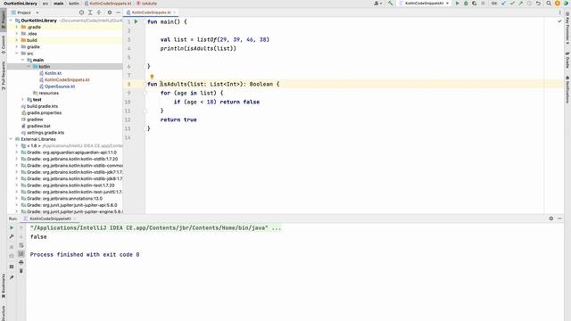Click the print icon in Run console
This screenshot has width=571, height=321.
coord(21,262)
